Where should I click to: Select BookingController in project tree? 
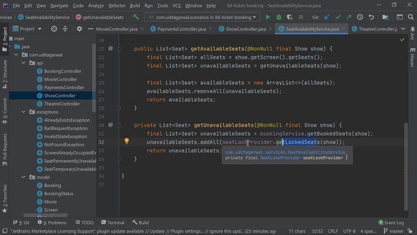tap(63, 71)
